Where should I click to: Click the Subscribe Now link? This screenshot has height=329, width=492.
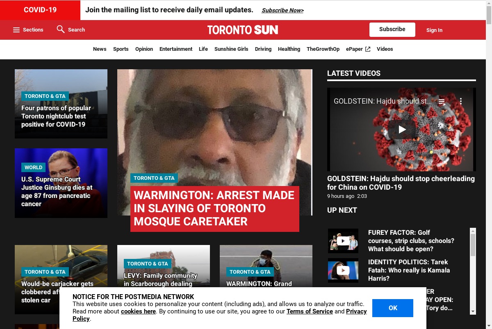282,10
